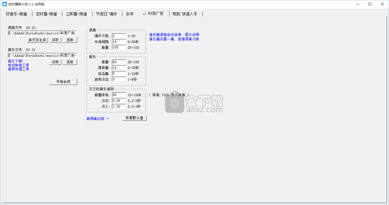Go to the 节假日~调休 tab
Image resolution: width=389 pixels, height=205 pixels.
(107, 14)
